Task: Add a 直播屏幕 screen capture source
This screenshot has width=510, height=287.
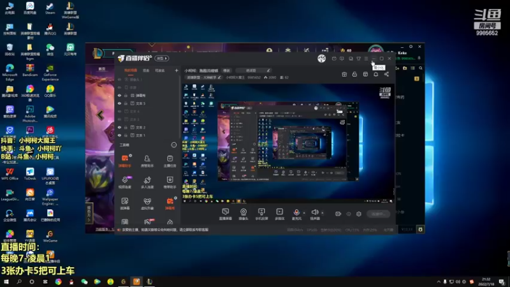Action: click(x=225, y=214)
